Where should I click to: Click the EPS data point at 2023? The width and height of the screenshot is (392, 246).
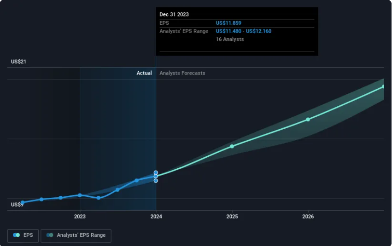click(x=80, y=195)
